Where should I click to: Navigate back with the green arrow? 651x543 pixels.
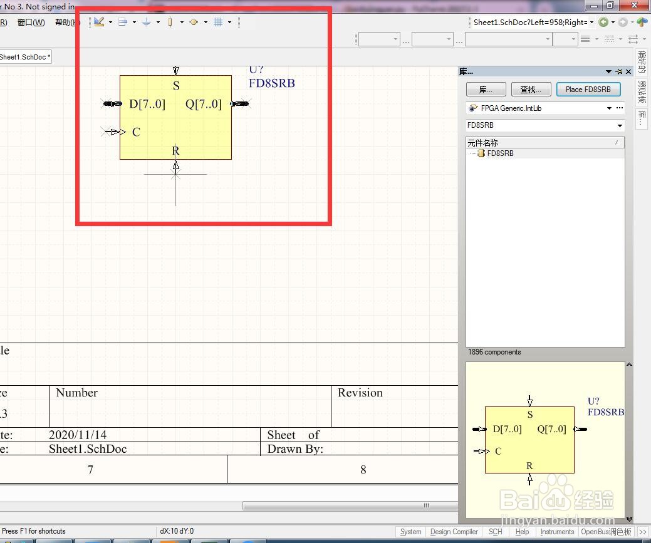(603, 22)
